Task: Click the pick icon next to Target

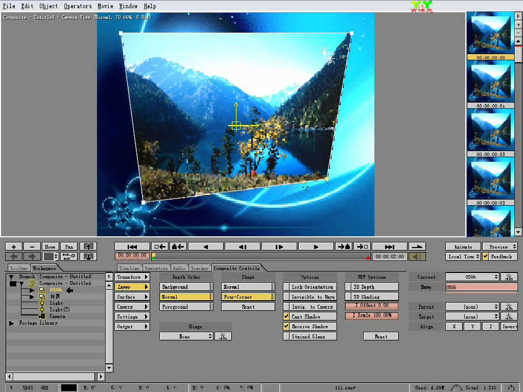Action: click(x=509, y=316)
